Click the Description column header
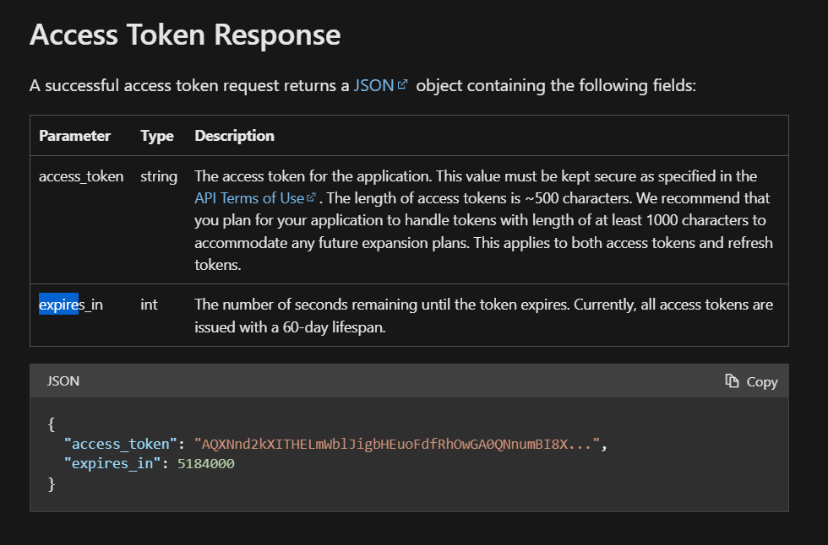 pyautogui.click(x=235, y=136)
